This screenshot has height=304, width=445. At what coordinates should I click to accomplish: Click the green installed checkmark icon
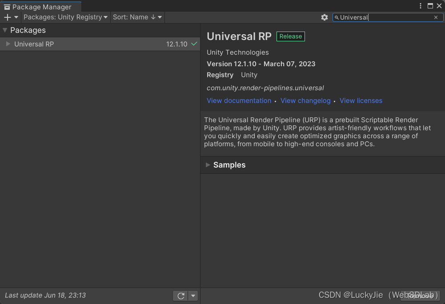tap(194, 44)
